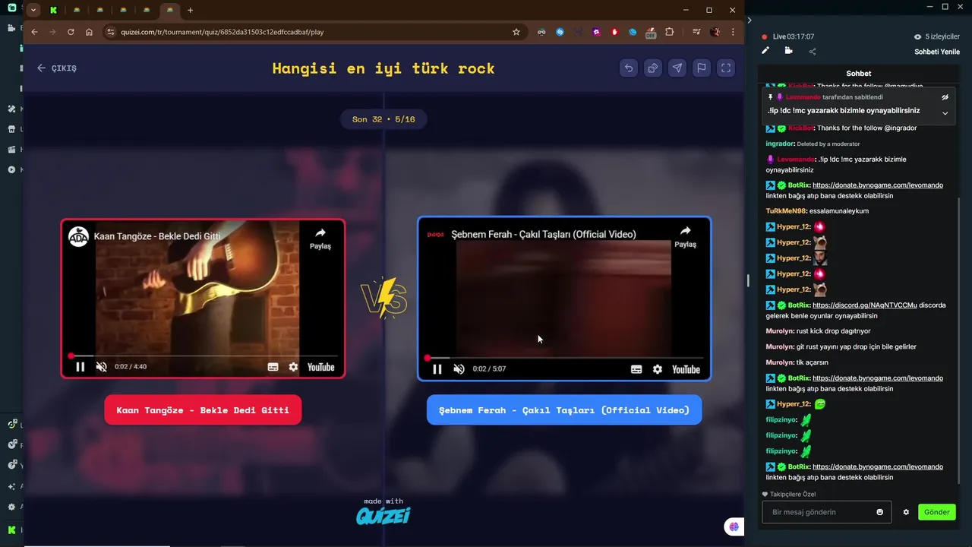Unmute the Kaan Tangöze video
Screen dimensions: 972x547
[101, 367]
